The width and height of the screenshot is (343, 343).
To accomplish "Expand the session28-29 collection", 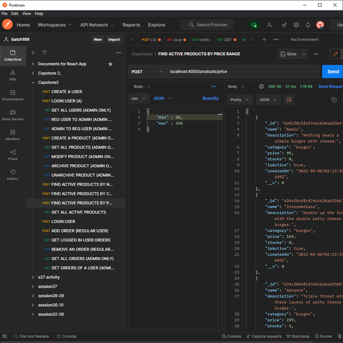I will tap(33, 296).
